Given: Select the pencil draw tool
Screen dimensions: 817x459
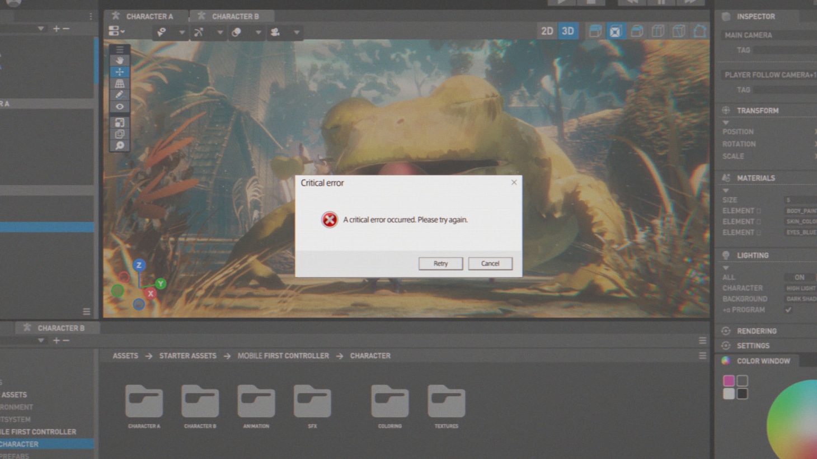Looking at the screenshot, I should click(119, 94).
